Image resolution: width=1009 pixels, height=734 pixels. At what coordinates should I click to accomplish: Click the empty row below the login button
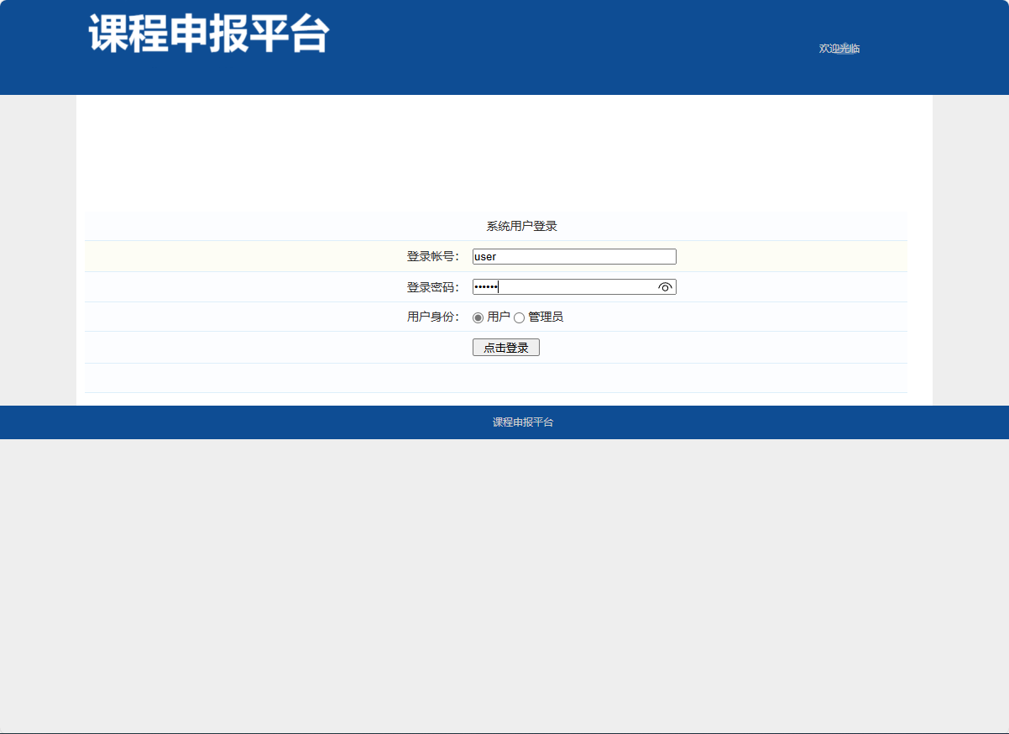tap(495, 377)
